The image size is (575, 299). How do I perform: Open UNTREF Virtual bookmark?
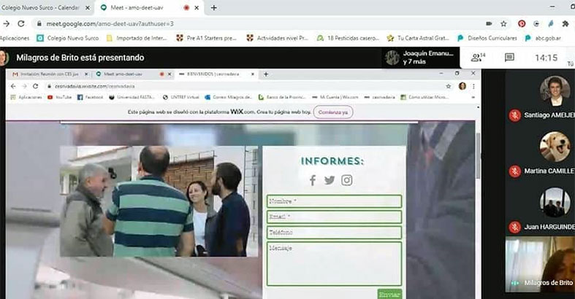[x=180, y=97]
